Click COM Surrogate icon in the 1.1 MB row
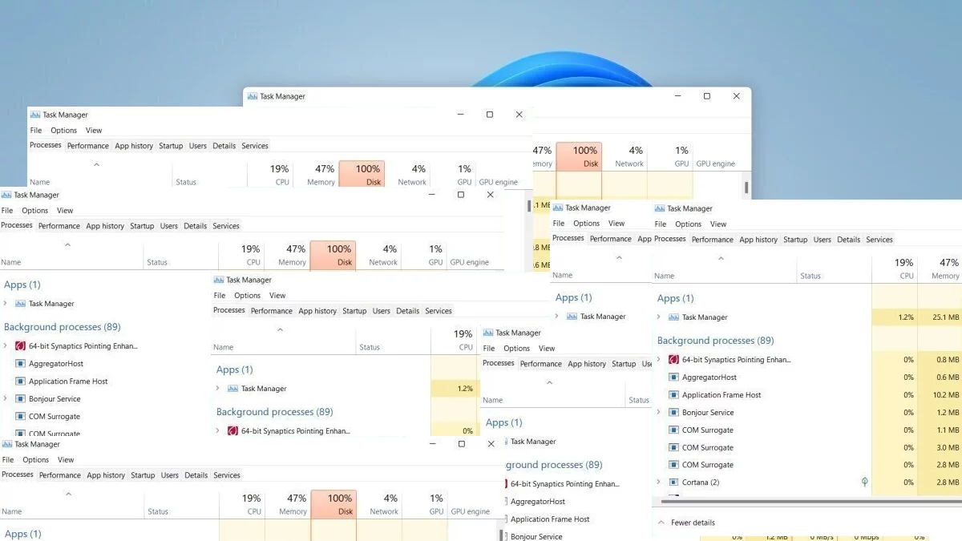 coord(674,430)
